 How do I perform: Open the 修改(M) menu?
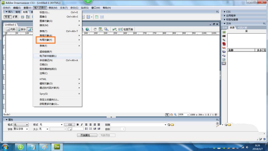pos(53,8)
